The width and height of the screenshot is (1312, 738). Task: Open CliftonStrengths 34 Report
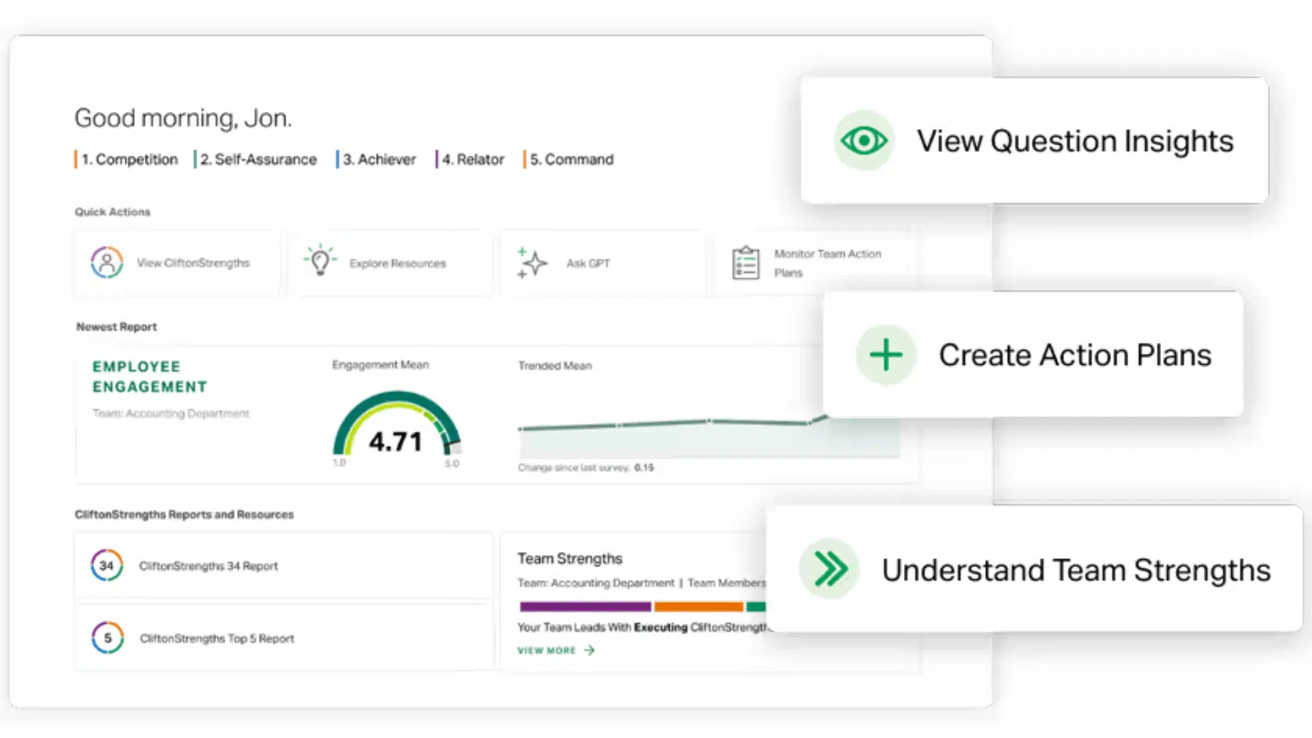[284, 566]
